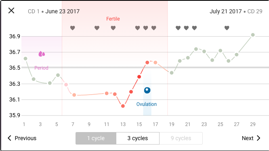
Task: Select the red temperature point on day 16
Action: click(x=147, y=62)
